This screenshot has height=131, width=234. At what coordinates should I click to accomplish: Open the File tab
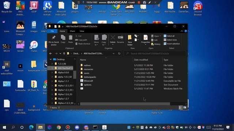click(52, 31)
